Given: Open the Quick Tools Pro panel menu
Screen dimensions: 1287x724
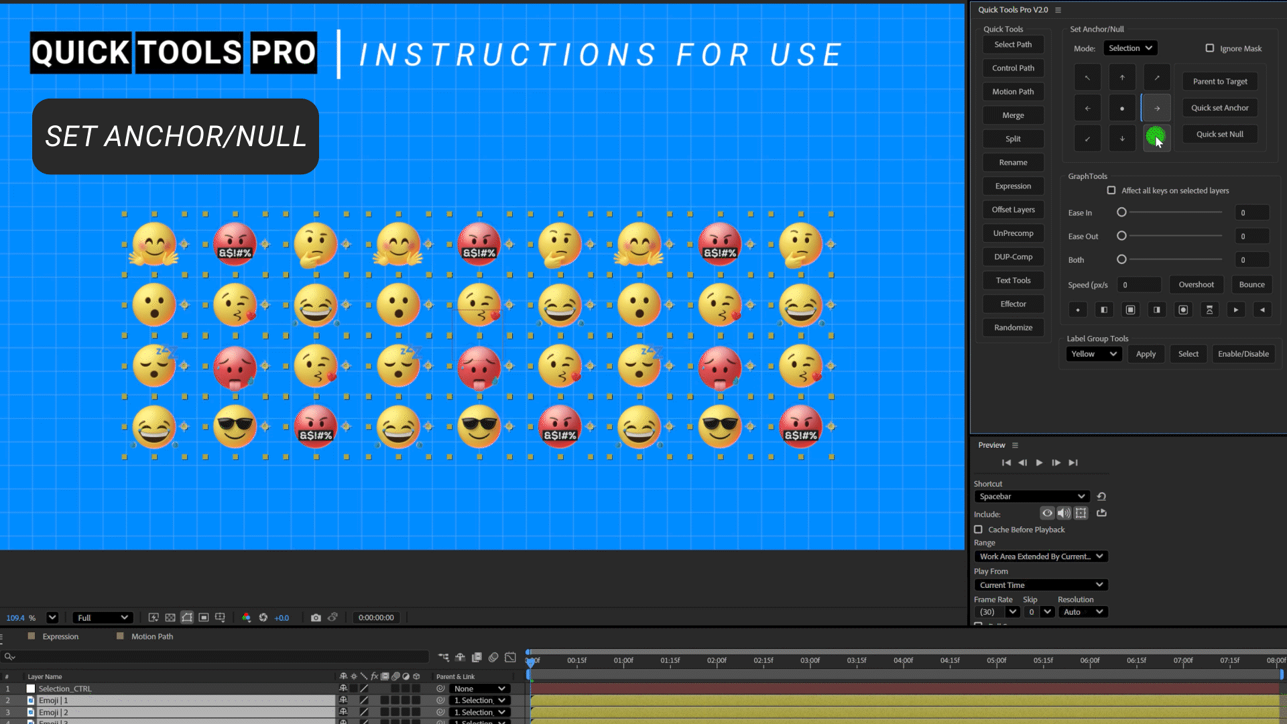Looking at the screenshot, I should [1058, 10].
